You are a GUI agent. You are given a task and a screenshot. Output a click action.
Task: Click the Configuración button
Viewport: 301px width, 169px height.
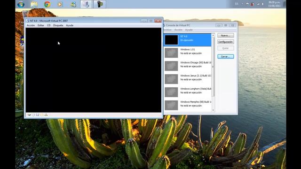226,42
